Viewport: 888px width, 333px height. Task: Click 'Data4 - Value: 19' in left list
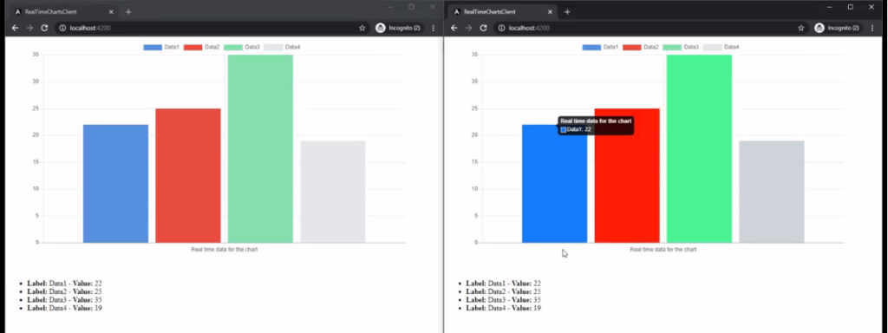75,308
